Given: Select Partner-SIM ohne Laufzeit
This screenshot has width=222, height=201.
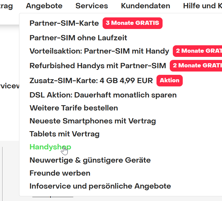Looking at the screenshot, I should tap(78, 38).
